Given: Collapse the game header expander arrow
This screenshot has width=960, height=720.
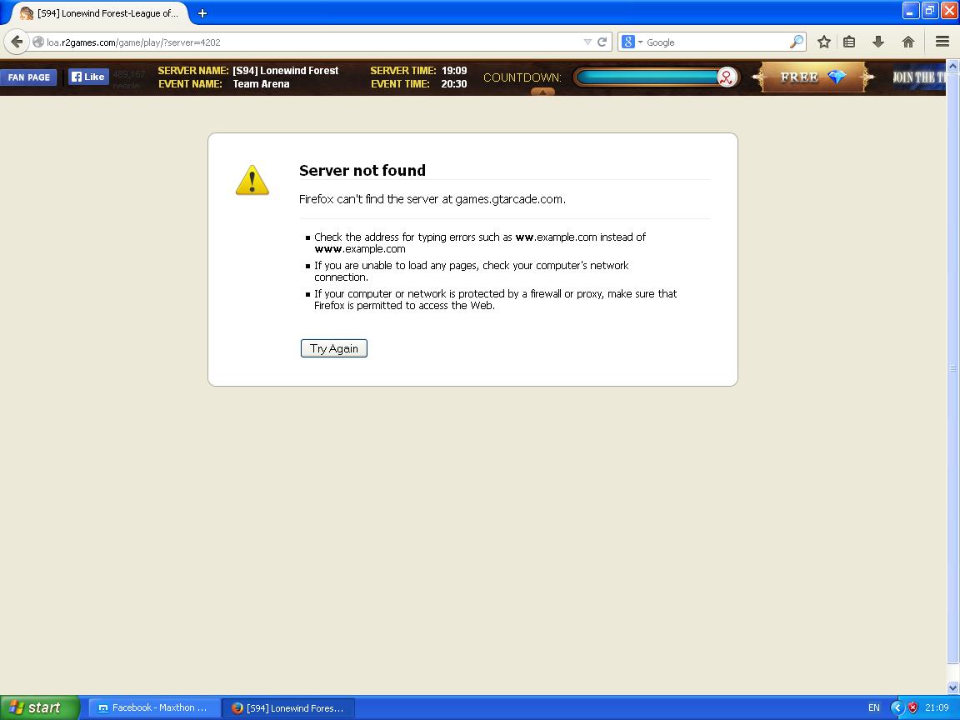Looking at the screenshot, I should [542, 92].
